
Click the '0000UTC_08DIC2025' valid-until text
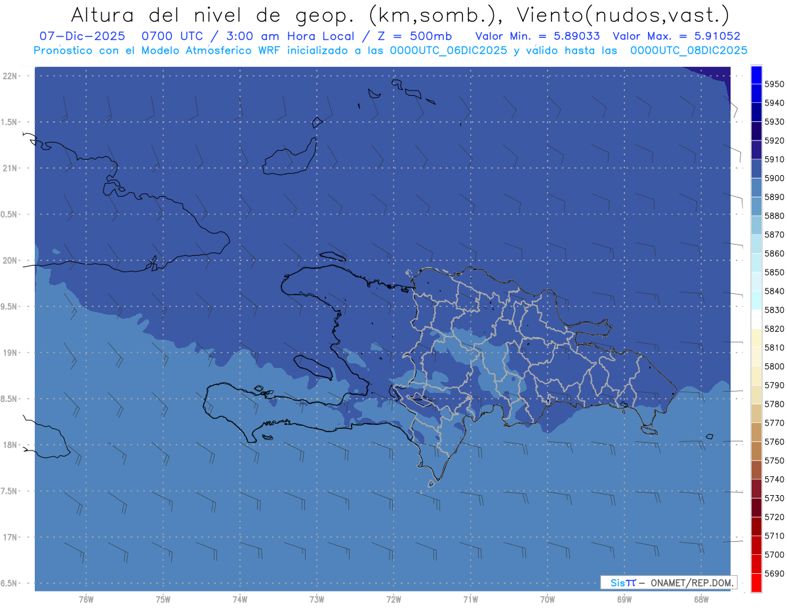688,51
